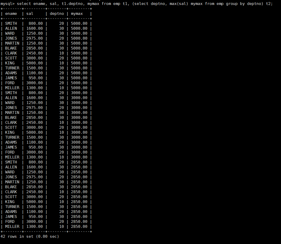Select ADAMS in the row with mymax 2850.00
This screenshot has width=281, height=244.
[x=11, y=212]
